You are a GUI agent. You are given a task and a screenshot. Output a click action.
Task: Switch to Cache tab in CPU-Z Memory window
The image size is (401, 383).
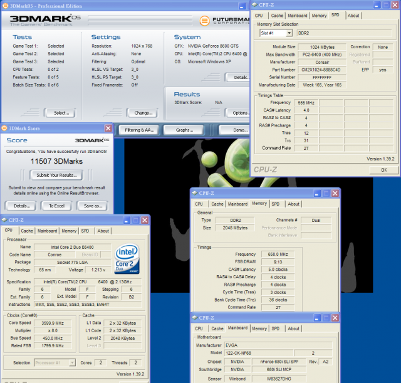pos(217,204)
